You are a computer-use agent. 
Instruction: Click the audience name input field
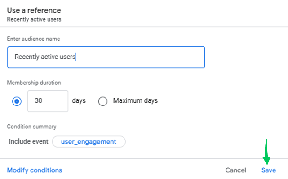(x=106, y=57)
